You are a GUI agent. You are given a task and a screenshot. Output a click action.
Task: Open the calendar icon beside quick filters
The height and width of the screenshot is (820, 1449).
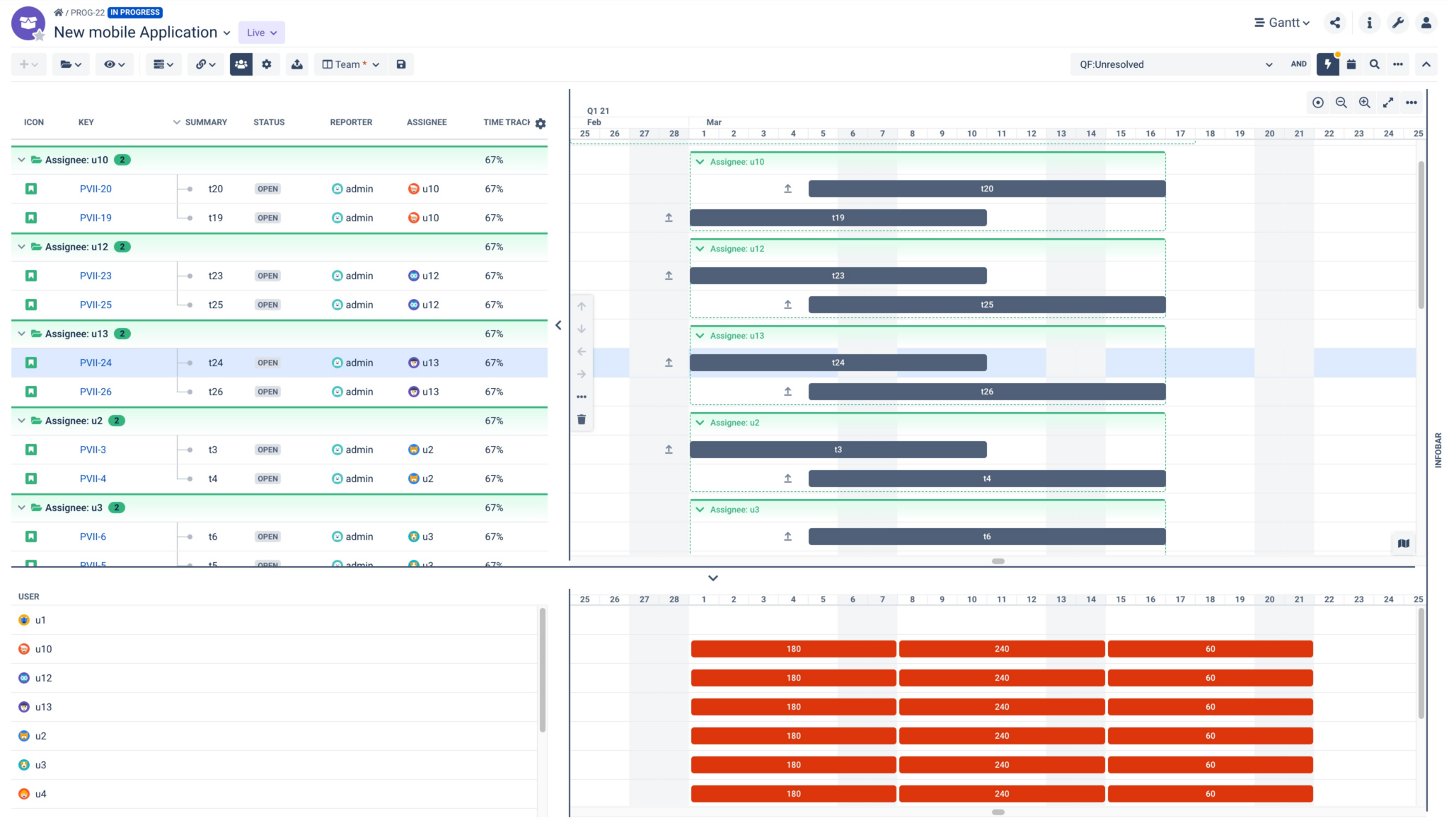[x=1351, y=64]
